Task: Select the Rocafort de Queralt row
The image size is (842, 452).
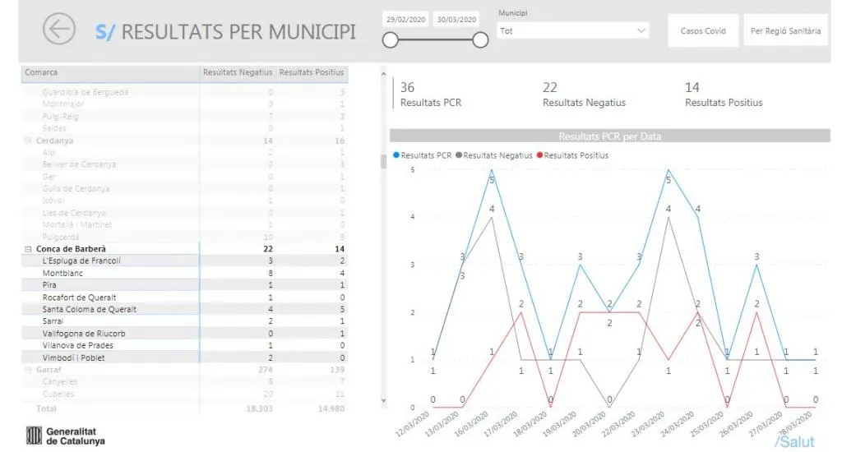Action: coord(185,297)
